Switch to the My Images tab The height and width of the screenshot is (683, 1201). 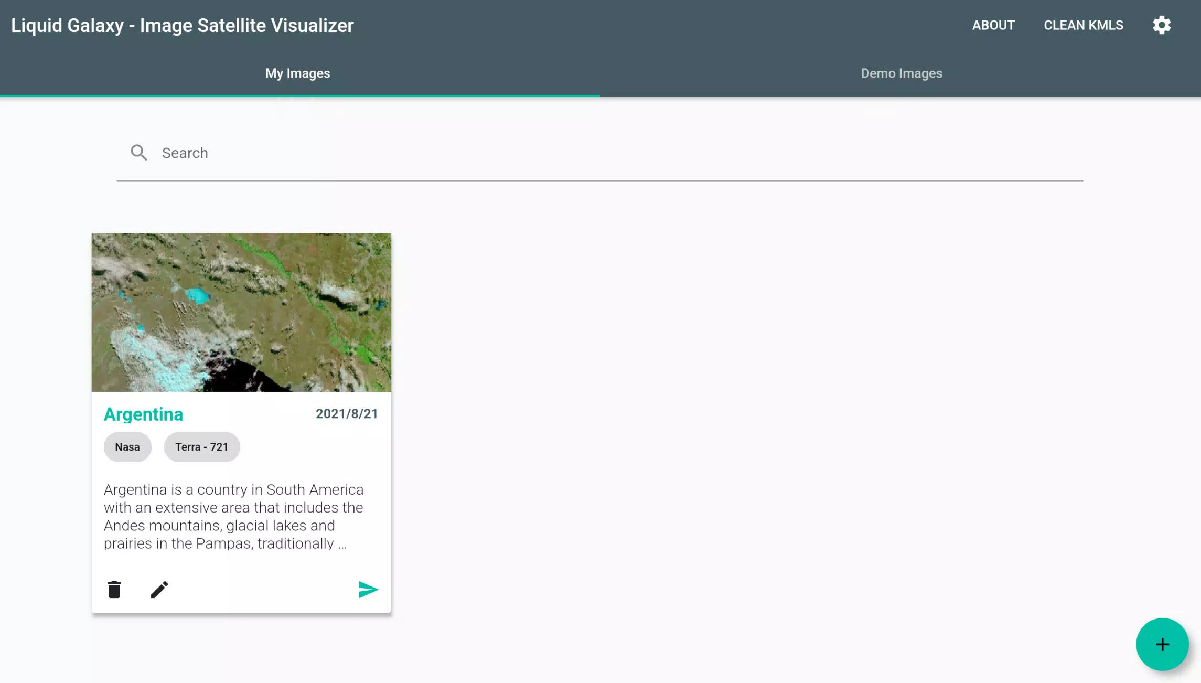tap(298, 73)
